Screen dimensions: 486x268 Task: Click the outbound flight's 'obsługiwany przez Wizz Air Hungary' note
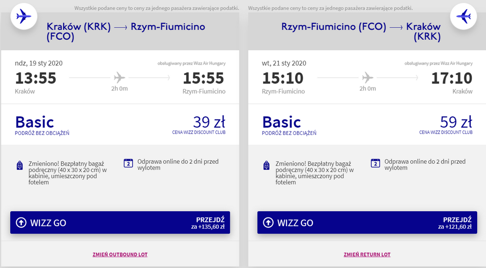(191, 63)
